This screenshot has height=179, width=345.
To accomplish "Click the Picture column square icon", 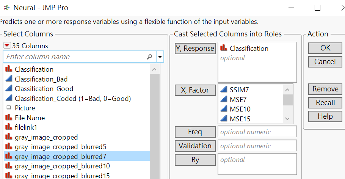I will click(x=8, y=108).
